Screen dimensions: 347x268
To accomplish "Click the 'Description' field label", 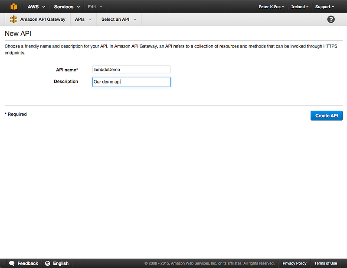I will pos(66,81).
